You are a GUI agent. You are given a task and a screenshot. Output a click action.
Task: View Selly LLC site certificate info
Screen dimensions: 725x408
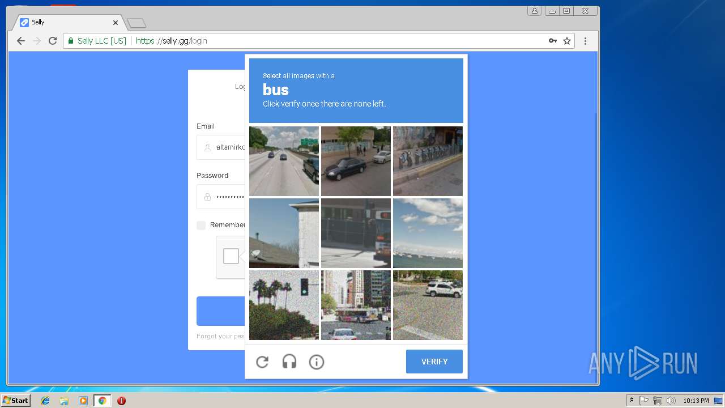[x=97, y=41]
